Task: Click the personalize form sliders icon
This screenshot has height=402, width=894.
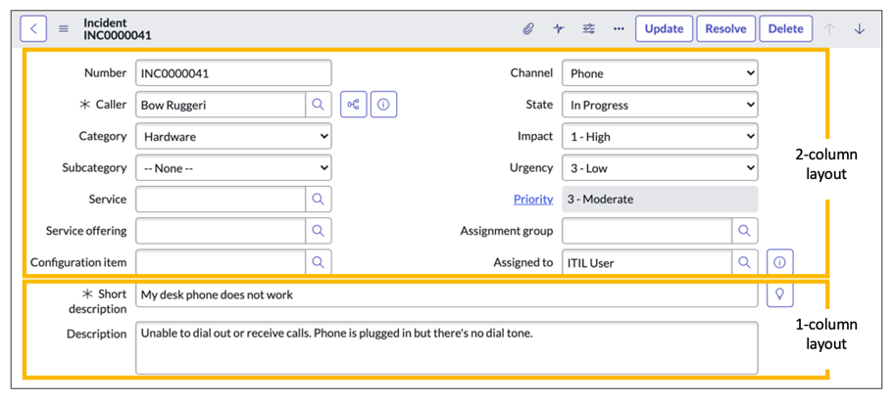Action: (589, 28)
